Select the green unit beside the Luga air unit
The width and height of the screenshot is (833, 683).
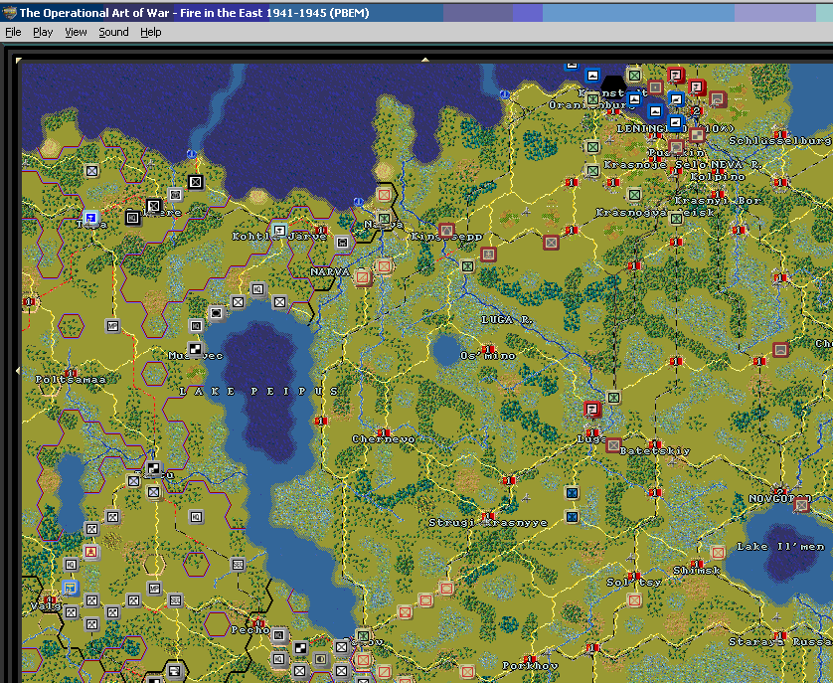click(x=613, y=397)
